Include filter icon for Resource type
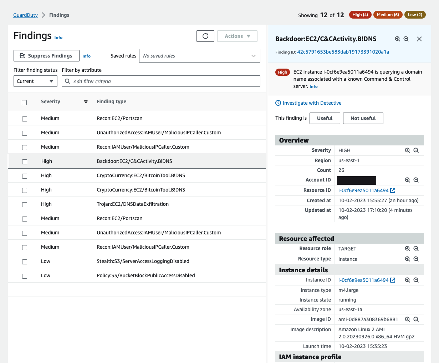 click(408, 259)
